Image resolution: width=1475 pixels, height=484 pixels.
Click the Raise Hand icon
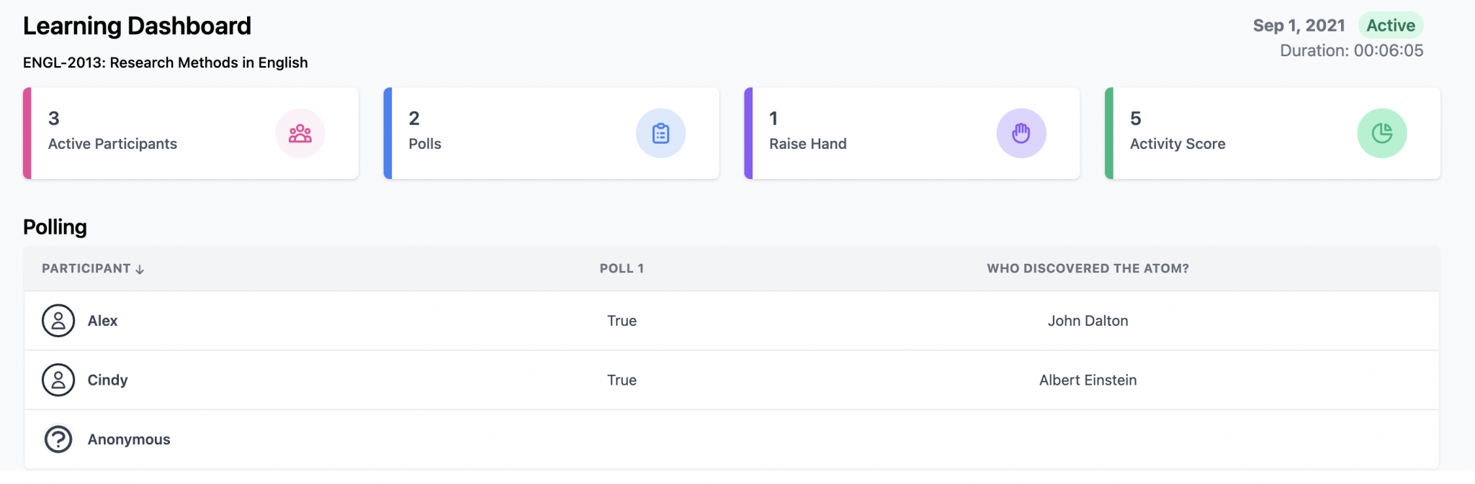pos(1021,133)
